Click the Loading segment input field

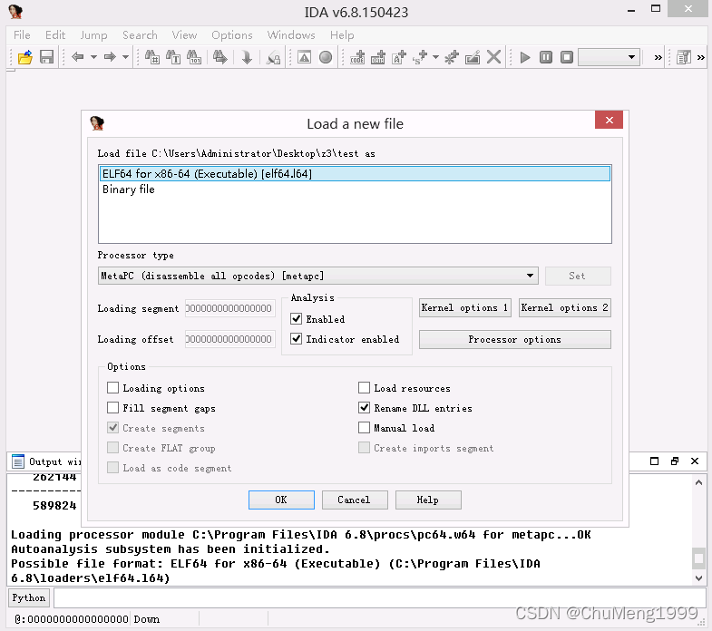(230, 308)
